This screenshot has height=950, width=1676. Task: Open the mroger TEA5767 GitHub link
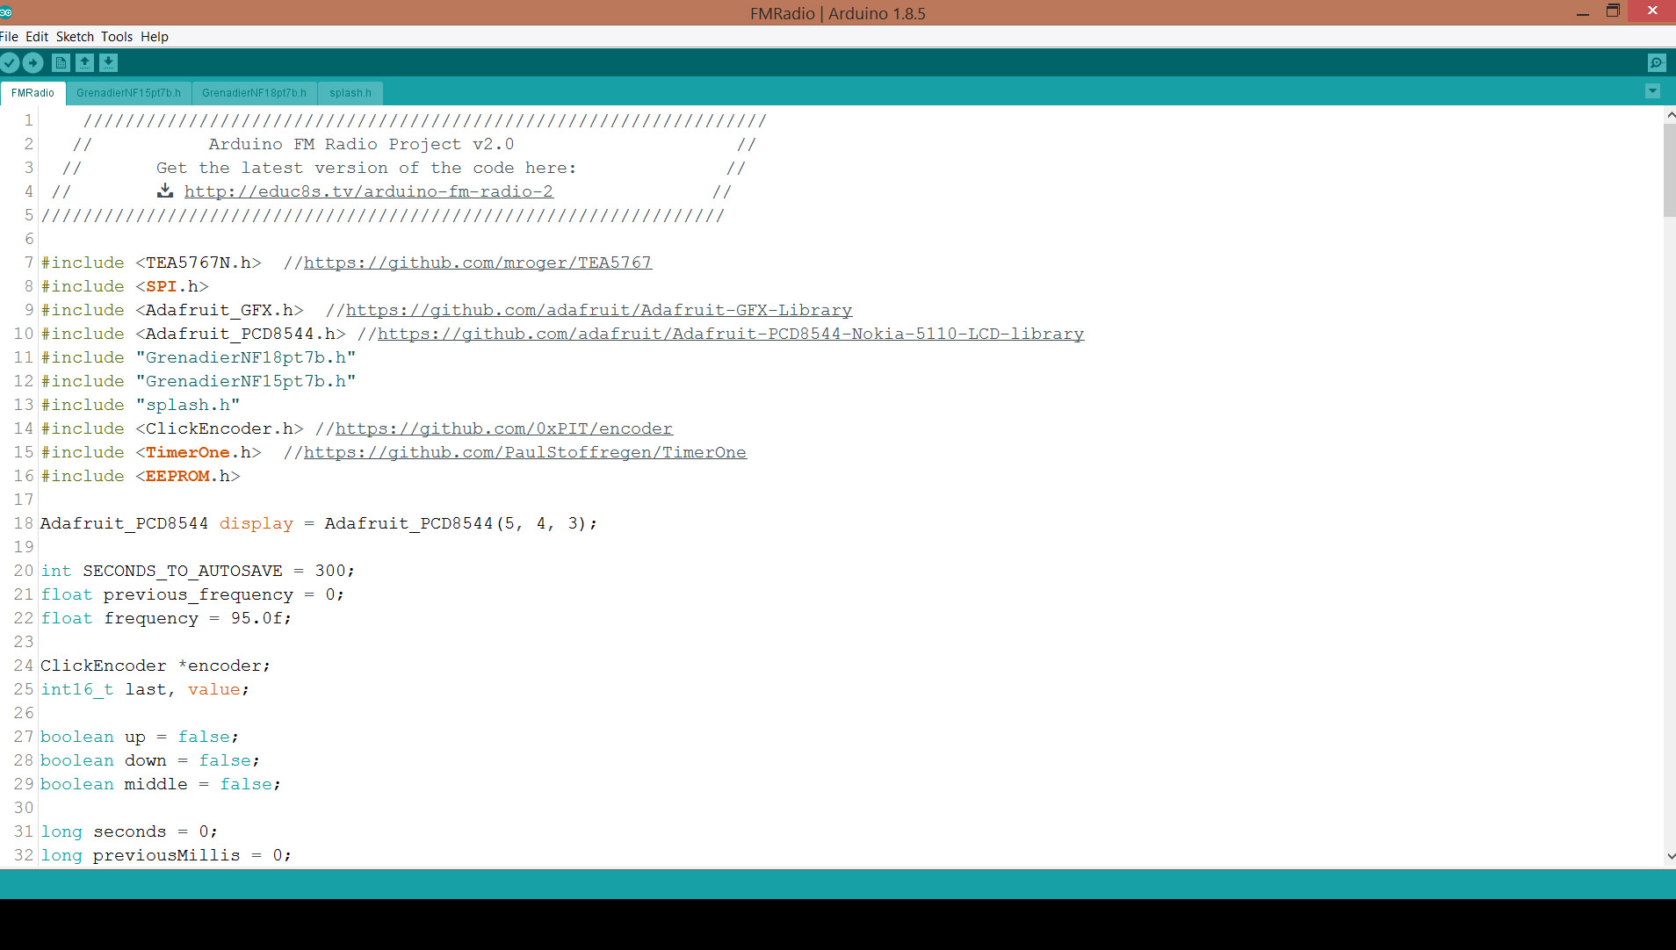coord(478,263)
